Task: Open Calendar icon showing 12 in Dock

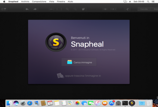Action: point(50,103)
